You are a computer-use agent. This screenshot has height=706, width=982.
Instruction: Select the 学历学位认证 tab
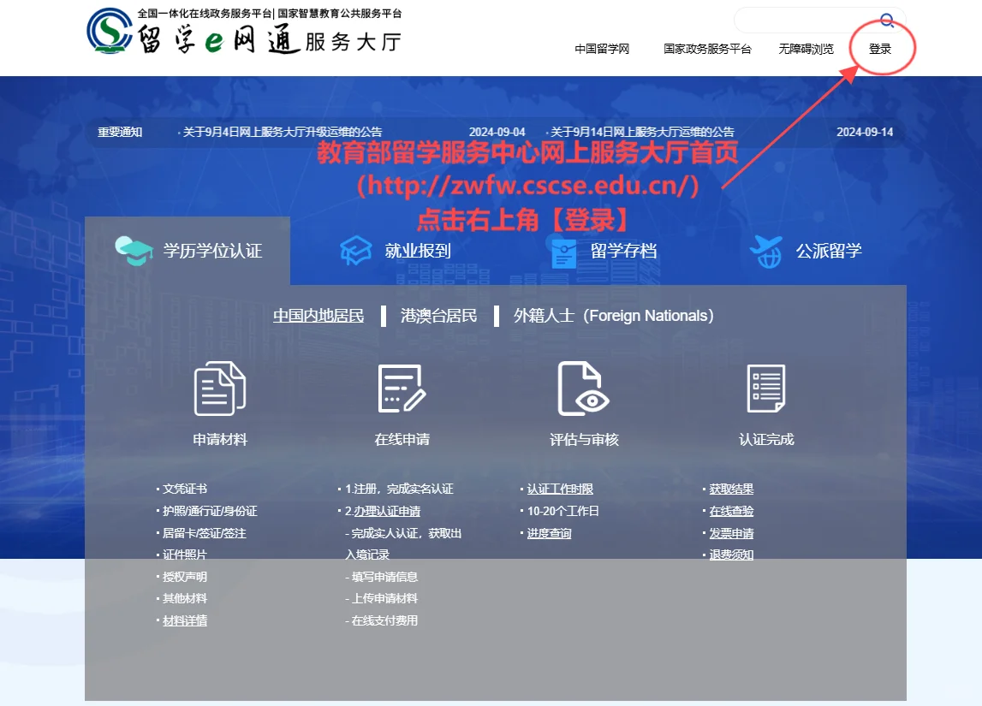tap(187, 251)
